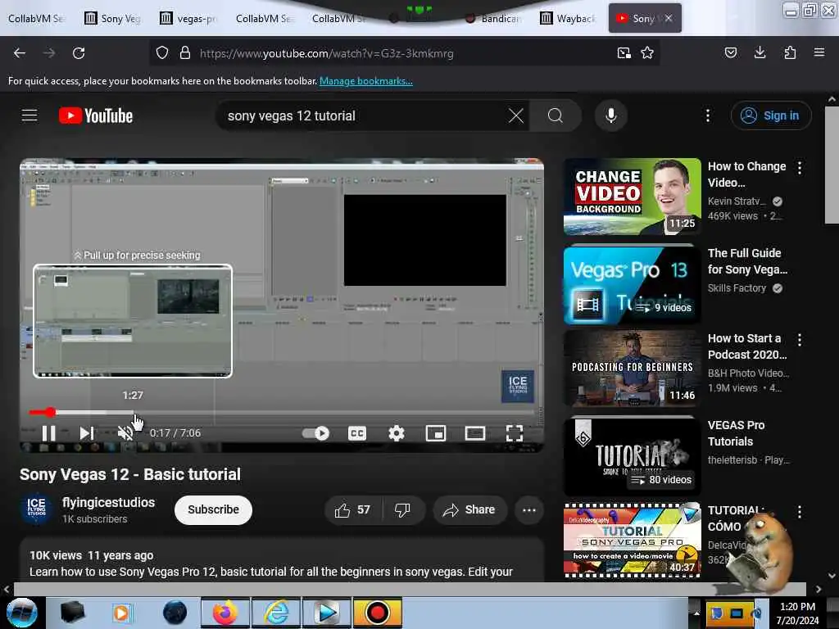Subscribe to flyingicestudios
Image resolution: width=839 pixels, height=629 pixels.
[x=213, y=509]
